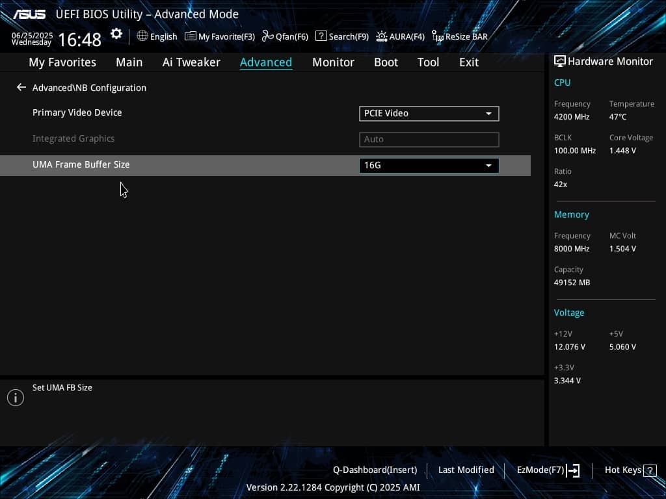Click the settings gear icon beside the clock
Image resolution: width=666 pixels, height=499 pixels.
coord(116,34)
